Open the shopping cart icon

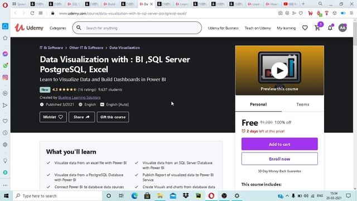(317, 28)
